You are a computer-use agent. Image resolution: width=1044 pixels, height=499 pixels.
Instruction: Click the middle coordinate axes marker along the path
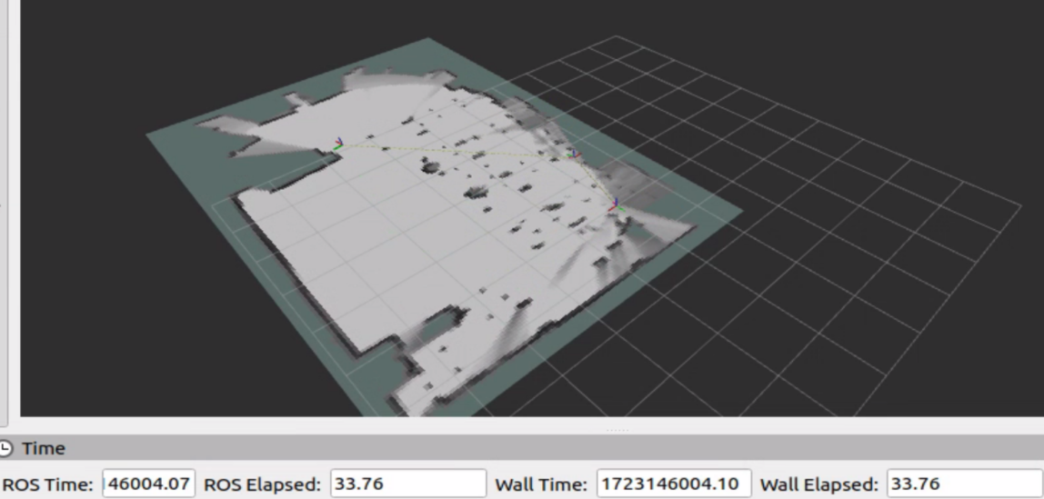pos(574,155)
